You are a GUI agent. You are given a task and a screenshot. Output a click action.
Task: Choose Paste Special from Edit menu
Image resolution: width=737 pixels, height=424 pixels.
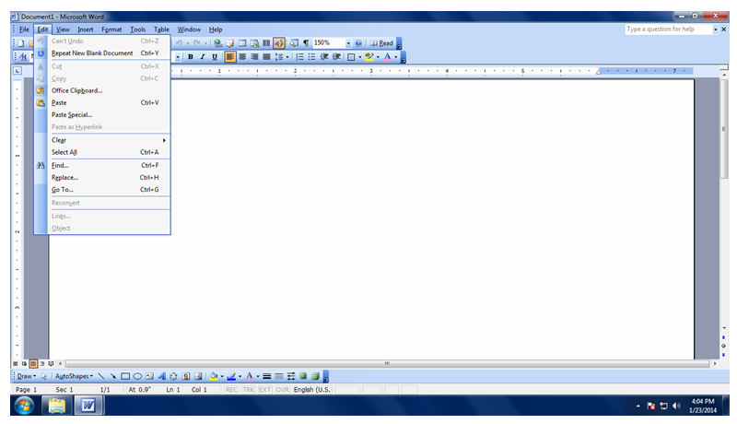[x=102, y=114]
